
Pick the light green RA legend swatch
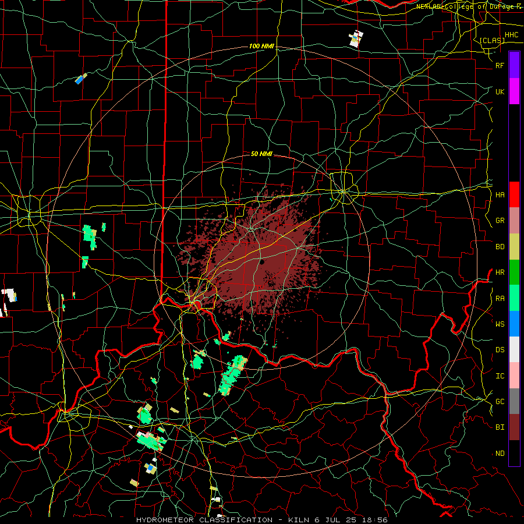(x=514, y=298)
